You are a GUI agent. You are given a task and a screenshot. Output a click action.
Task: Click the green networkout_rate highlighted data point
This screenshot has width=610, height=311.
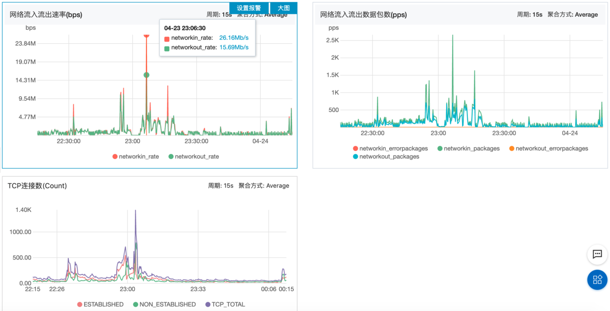146,75
